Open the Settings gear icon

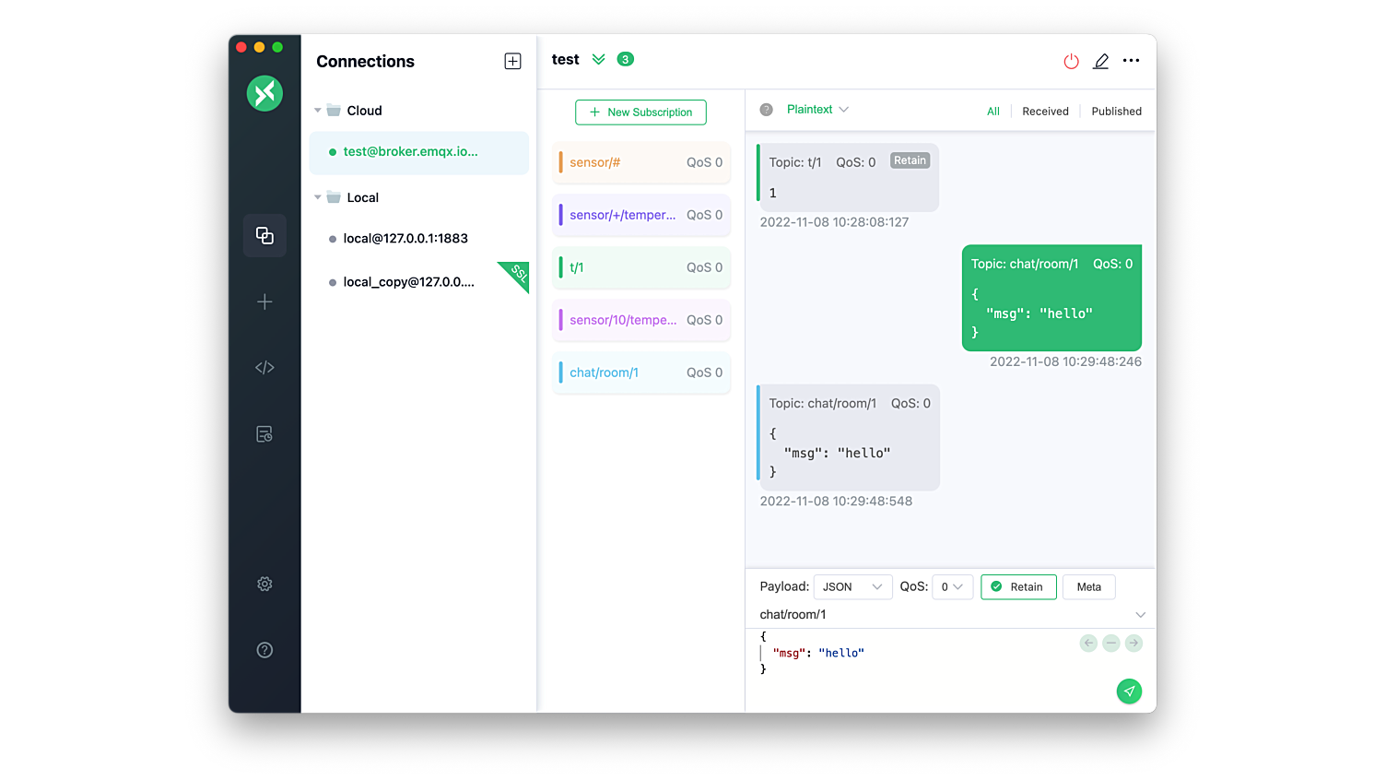tap(264, 584)
